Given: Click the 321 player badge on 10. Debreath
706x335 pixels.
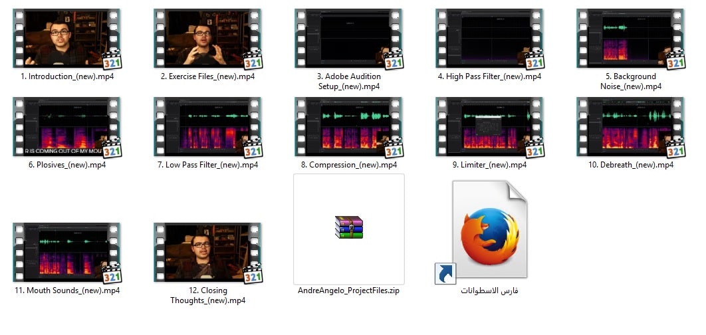Looking at the screenshot, I should pos(676,150).
